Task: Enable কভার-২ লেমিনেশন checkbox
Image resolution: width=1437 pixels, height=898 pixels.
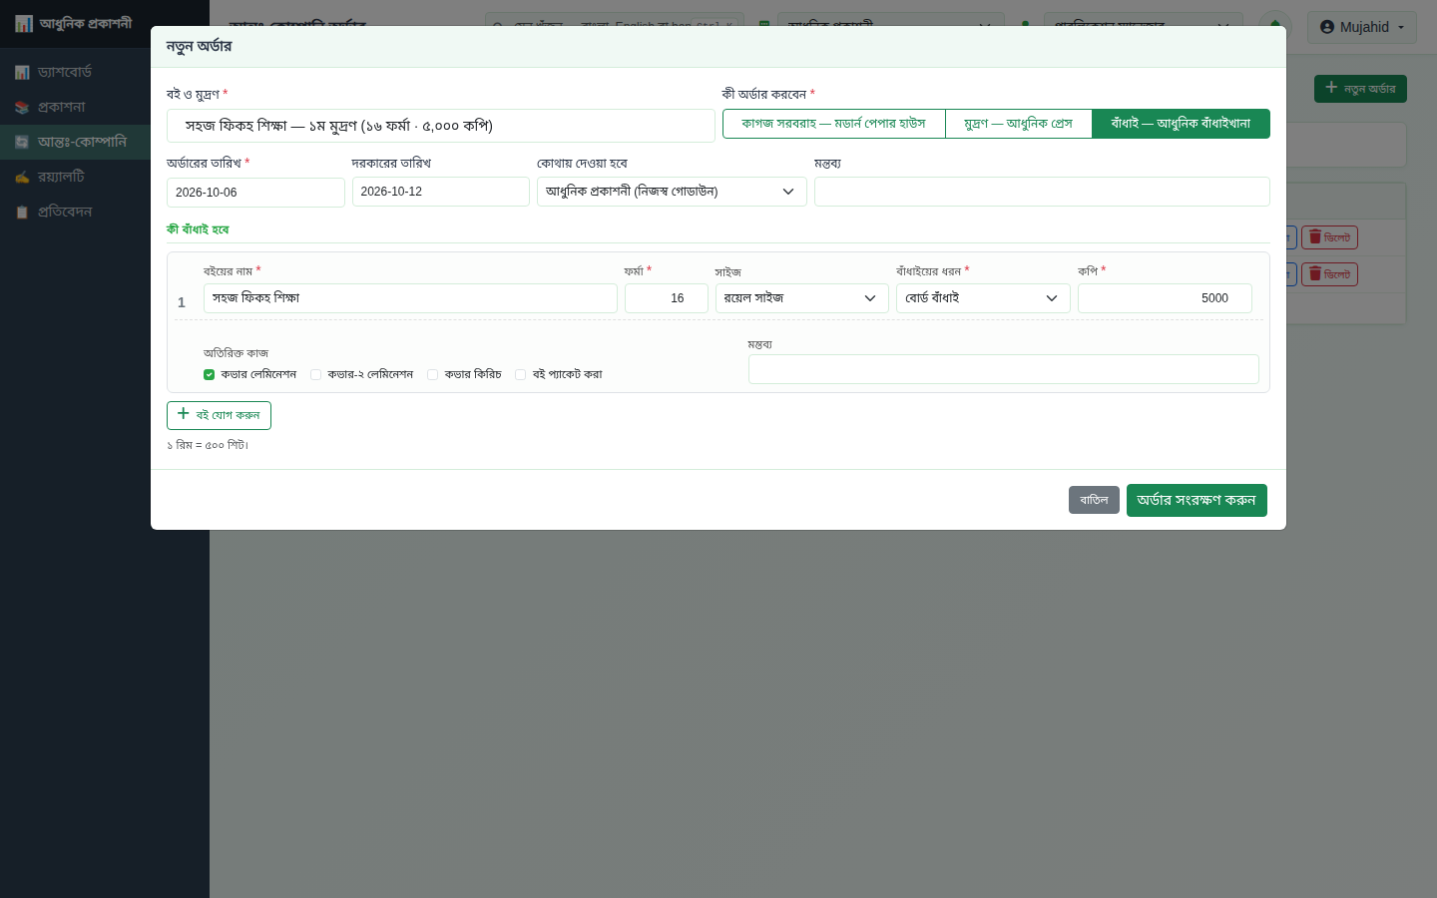Action: (x=315, y=375)
